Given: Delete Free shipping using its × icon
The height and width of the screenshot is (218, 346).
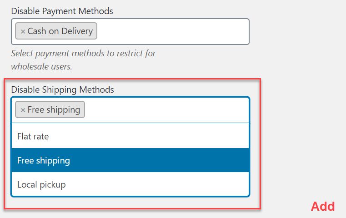Looking at the screenshot, I should tap(23, 110).
